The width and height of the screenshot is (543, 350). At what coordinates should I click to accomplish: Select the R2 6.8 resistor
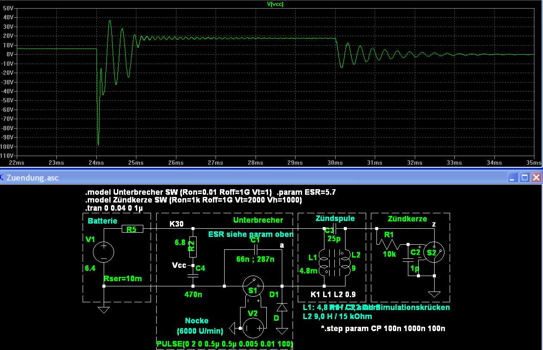193,245
